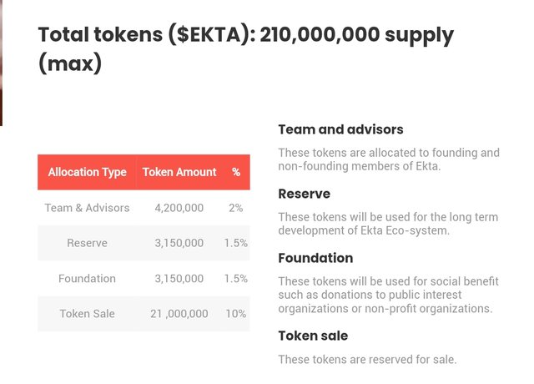Click the Reserve section heading
The image size is (534, 384).
(x=304, y=194)
